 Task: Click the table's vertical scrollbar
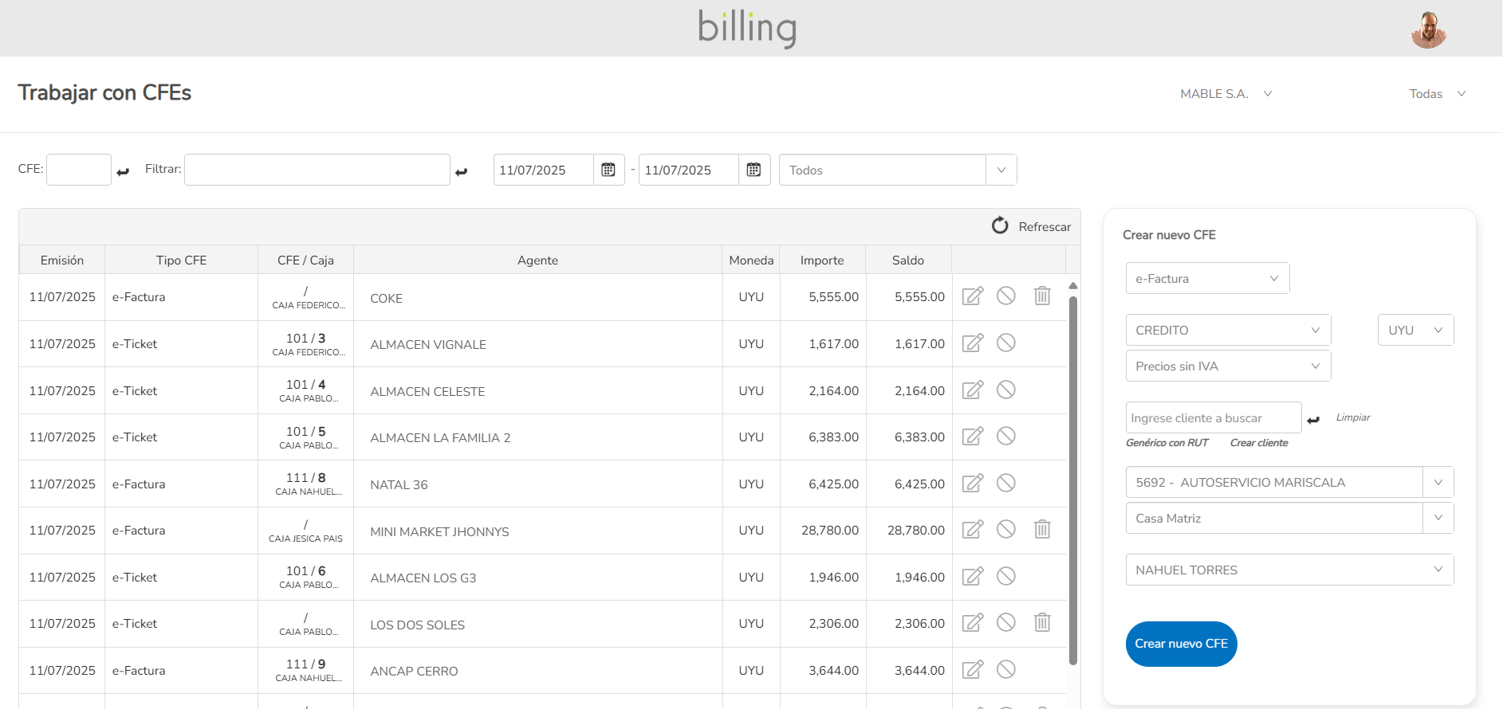point(1073,478)
